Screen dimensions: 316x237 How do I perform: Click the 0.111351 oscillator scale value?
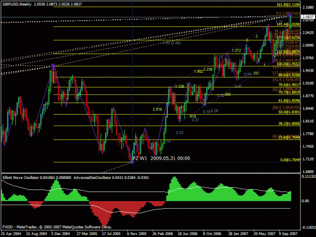click(309, 176)
